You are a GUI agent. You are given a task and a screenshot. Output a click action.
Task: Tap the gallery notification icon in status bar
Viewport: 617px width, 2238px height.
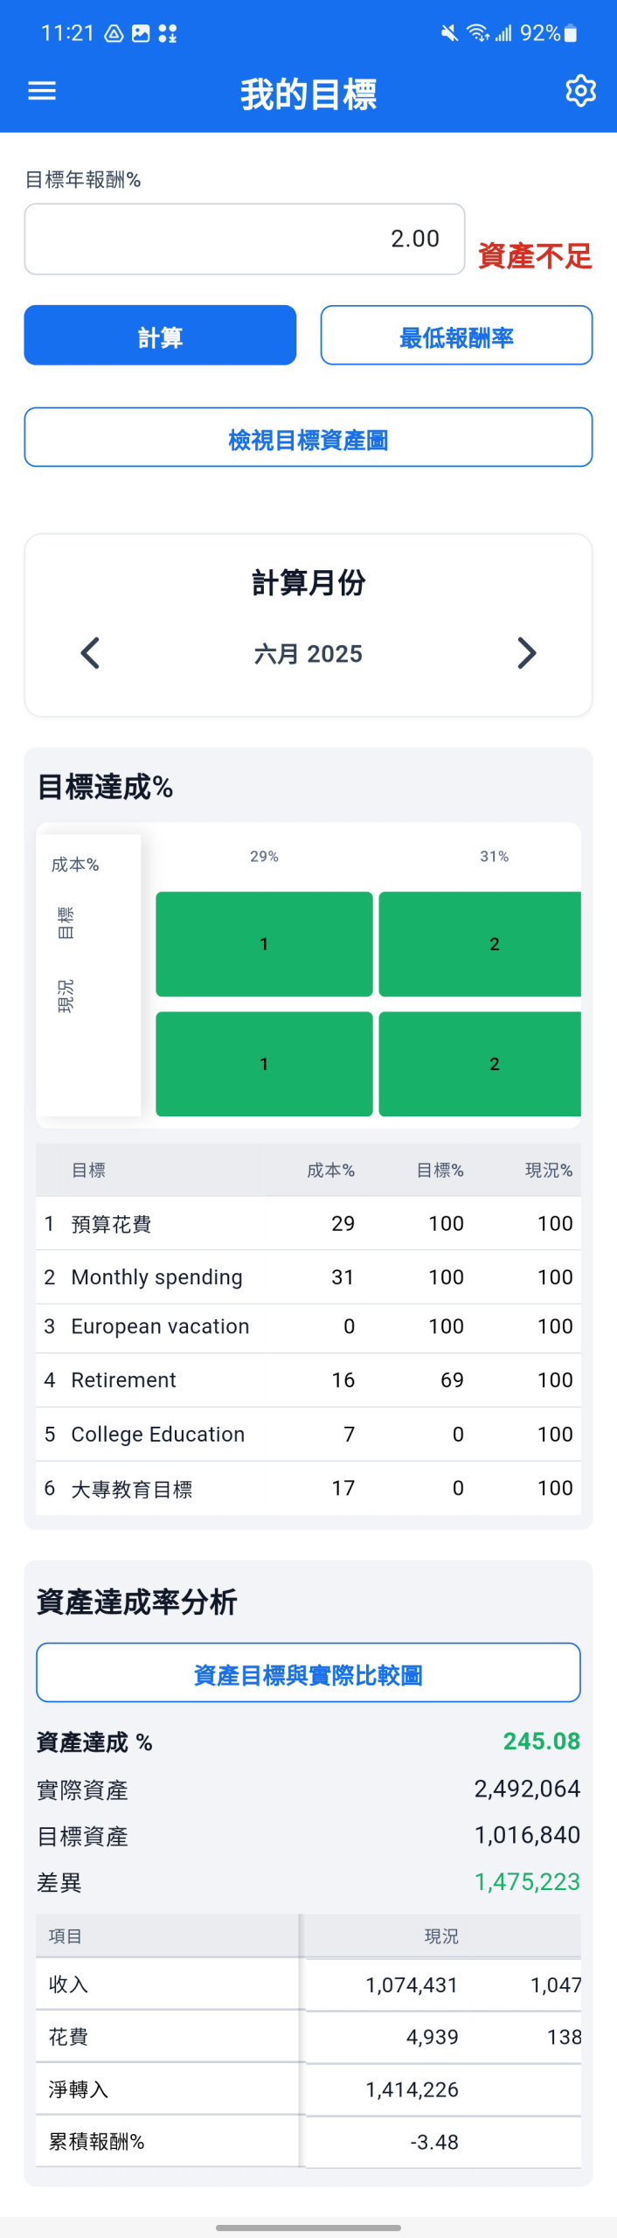[x=140, y=33]
